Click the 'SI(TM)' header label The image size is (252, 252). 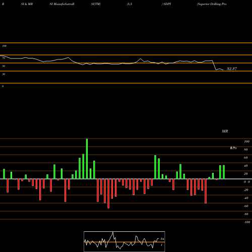pos(96,4)
